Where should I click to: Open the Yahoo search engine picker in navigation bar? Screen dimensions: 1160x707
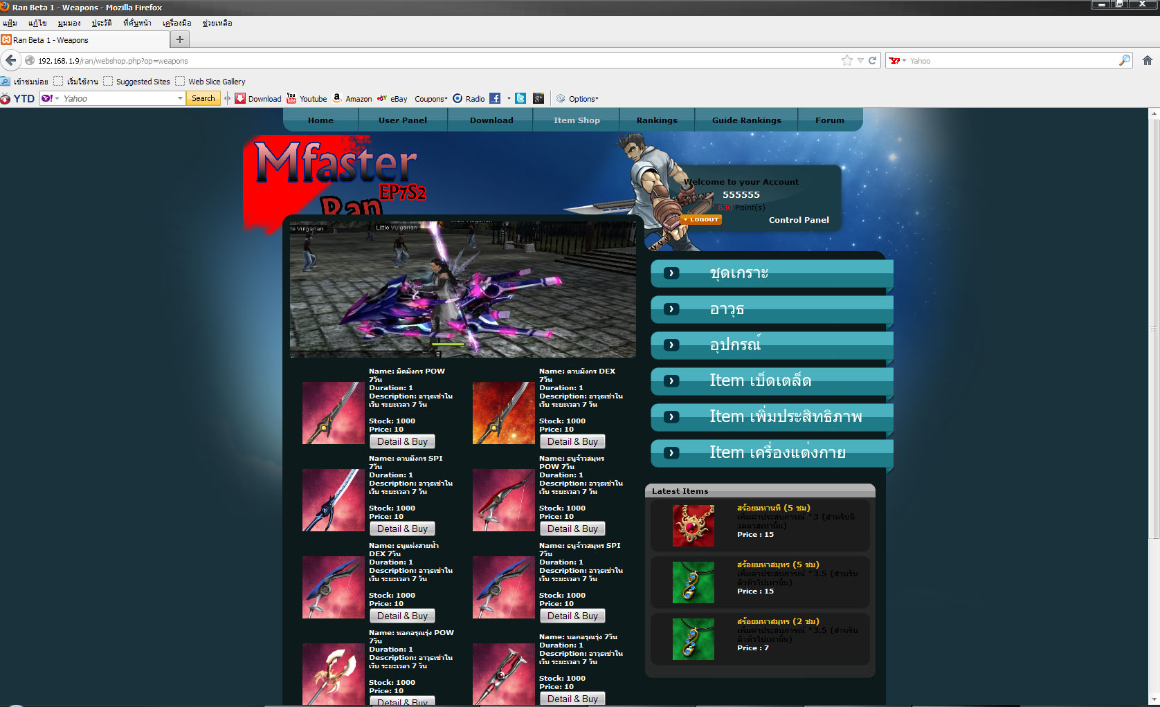pyautogui.click(x=898, y=60)
